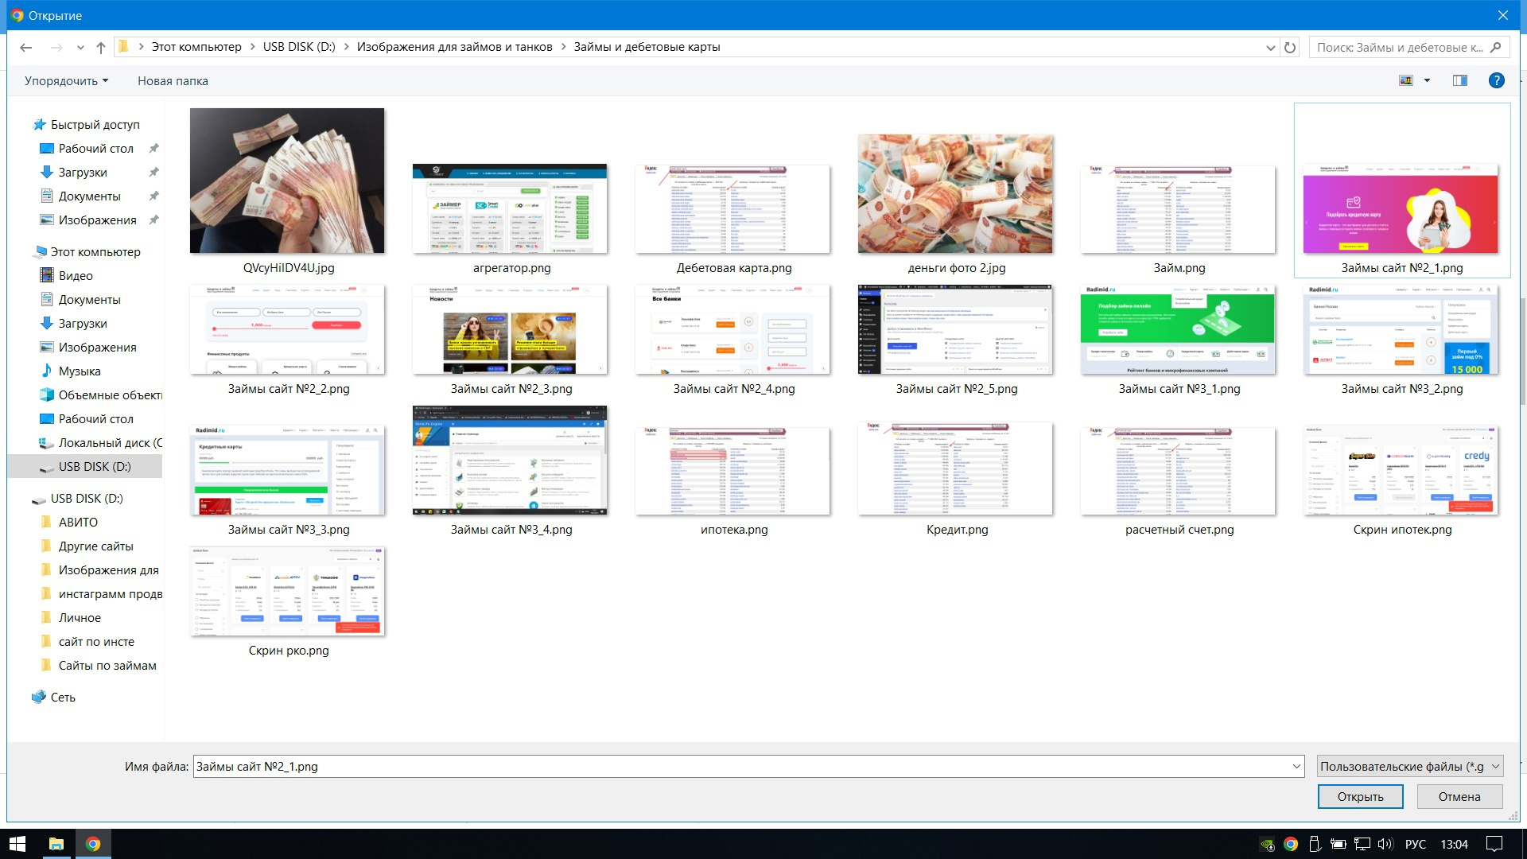Expand the address bar history dropdown
This screenshot has height=859, width=1527.
pyautogui.click(x=1270, y=48)
